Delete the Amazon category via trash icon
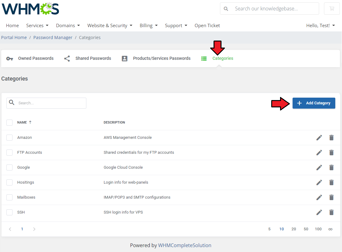Viewport: 342px width, 252px height. [331, 138]
